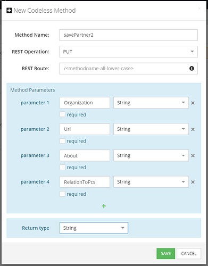Click the green SAVE button
Viewport: 208px width, 266px height.
[x=165, y=253]
